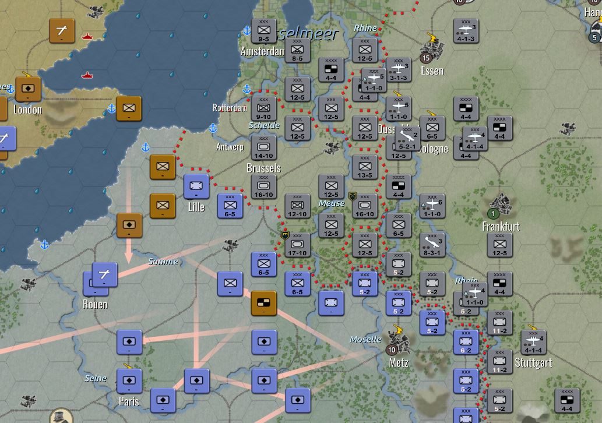Click the Rotterdam city label
The width and height of the screenshot is (602, 423).
[230, 107]
